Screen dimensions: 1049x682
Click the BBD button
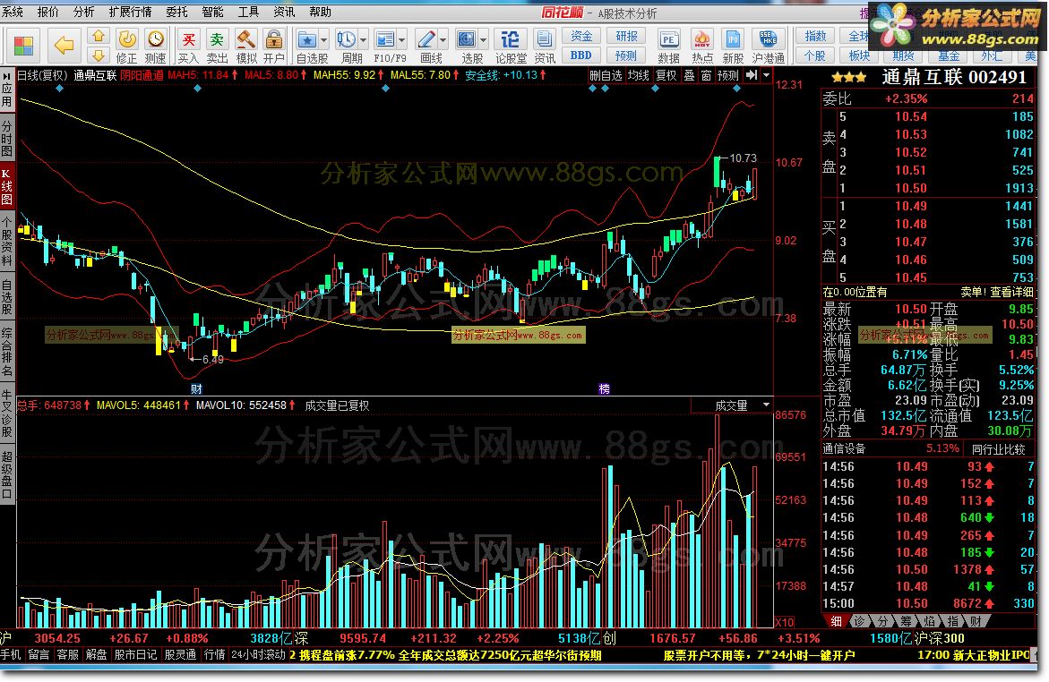point(581,55)
